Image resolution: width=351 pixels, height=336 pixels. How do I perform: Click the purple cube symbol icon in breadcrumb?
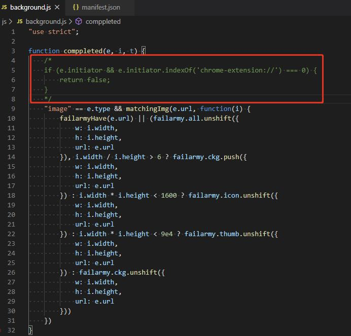(79, 21)
